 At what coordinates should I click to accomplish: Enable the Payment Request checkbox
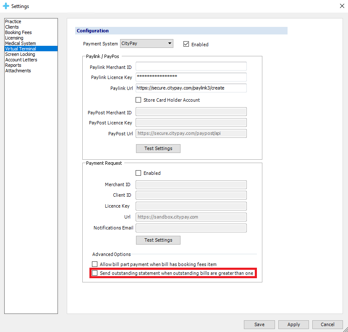(x=139, y=173)
